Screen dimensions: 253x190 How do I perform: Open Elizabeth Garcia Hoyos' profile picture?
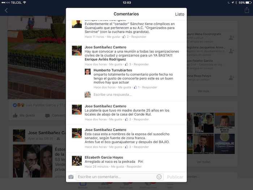[77, 160]
